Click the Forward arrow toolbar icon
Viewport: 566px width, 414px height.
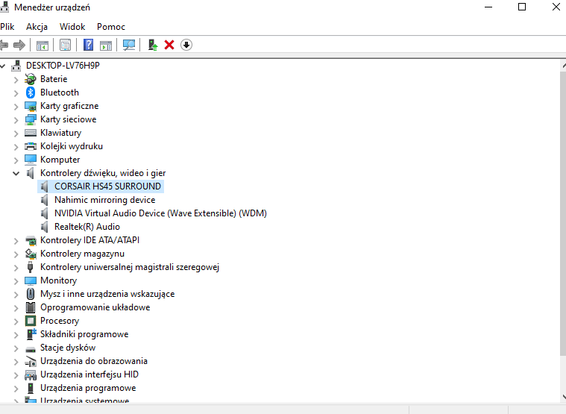coord(19,45)
